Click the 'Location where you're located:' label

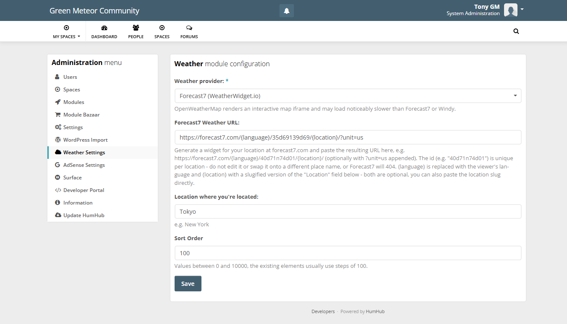coord(217,197)
